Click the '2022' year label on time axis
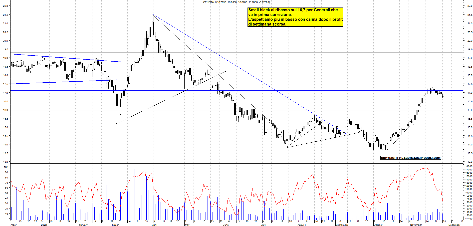473x226 pixels. [x=44, y=225]
